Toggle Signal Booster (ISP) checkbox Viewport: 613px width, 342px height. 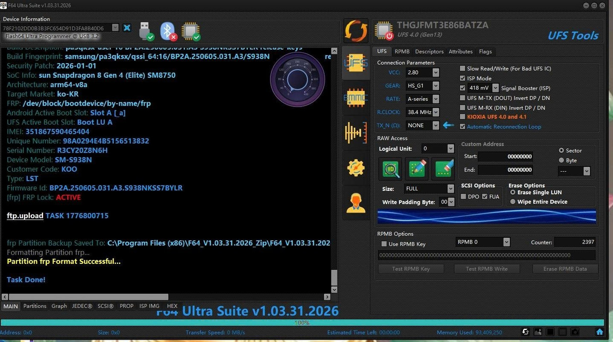(x=463, y=88)
